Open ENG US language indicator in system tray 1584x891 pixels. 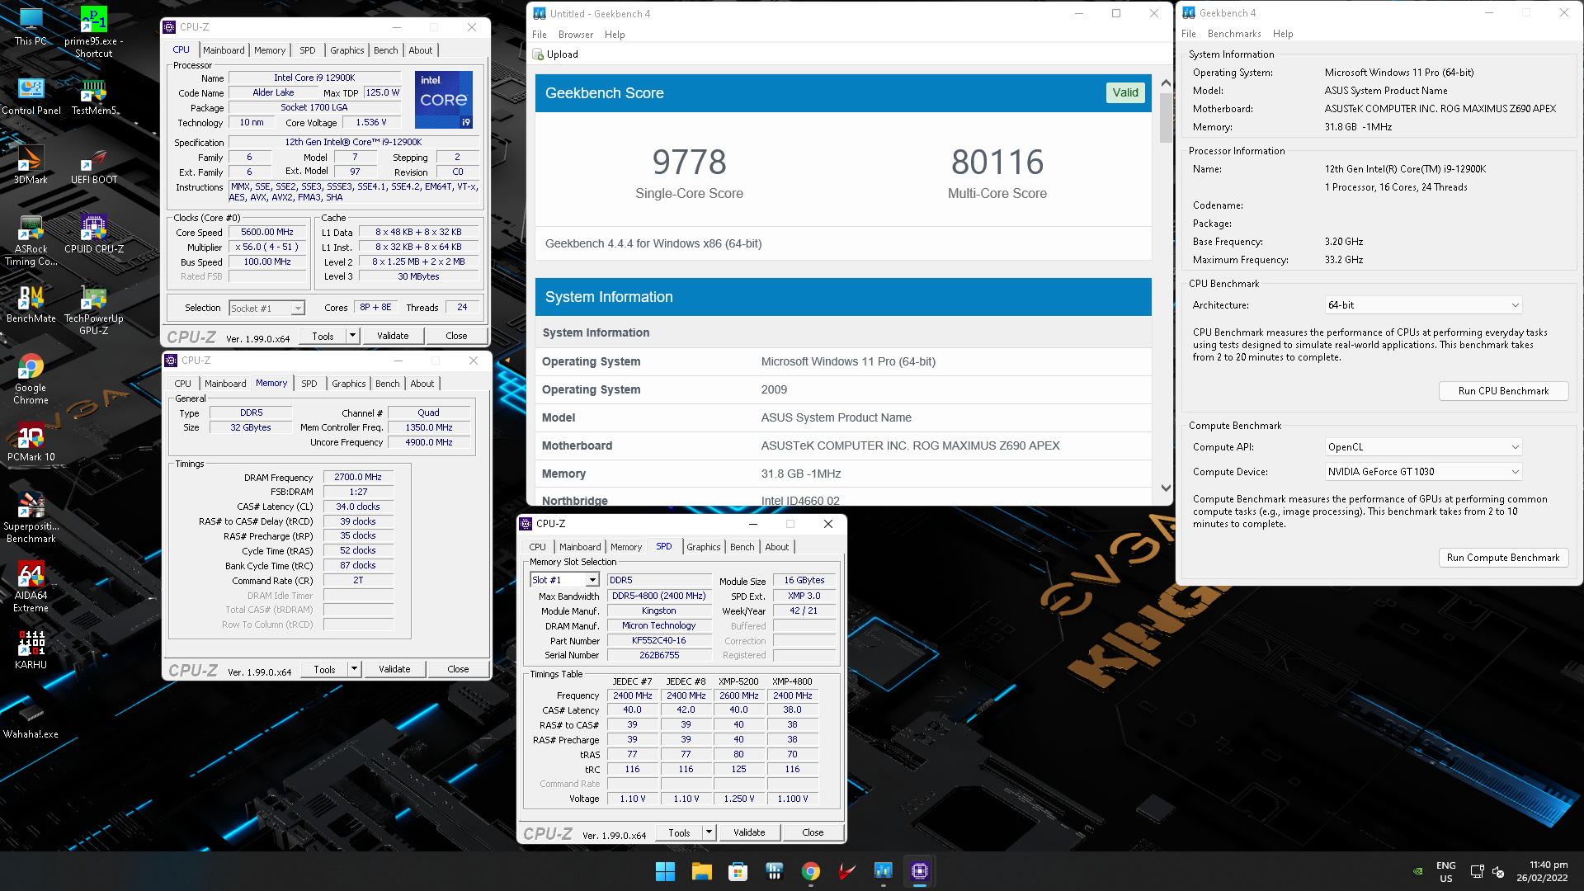[1445, 871]
